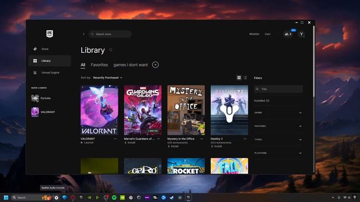Viewport: 360px width, 202px height.
Task: Open the Destiny 2 cover
Action: pos(229,110)
